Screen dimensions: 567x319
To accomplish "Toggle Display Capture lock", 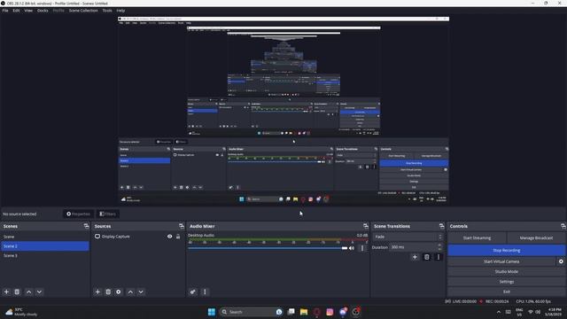I will (x=178, y=237).
